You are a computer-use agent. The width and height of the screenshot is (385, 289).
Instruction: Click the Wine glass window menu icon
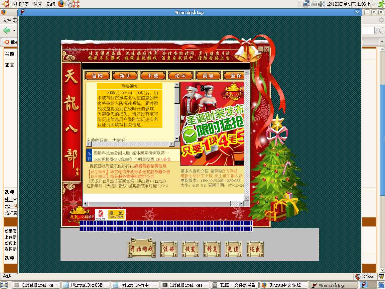(22, 12)
